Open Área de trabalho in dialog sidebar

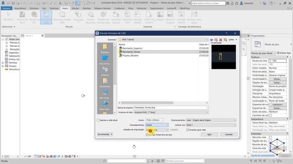coord(105,60)
